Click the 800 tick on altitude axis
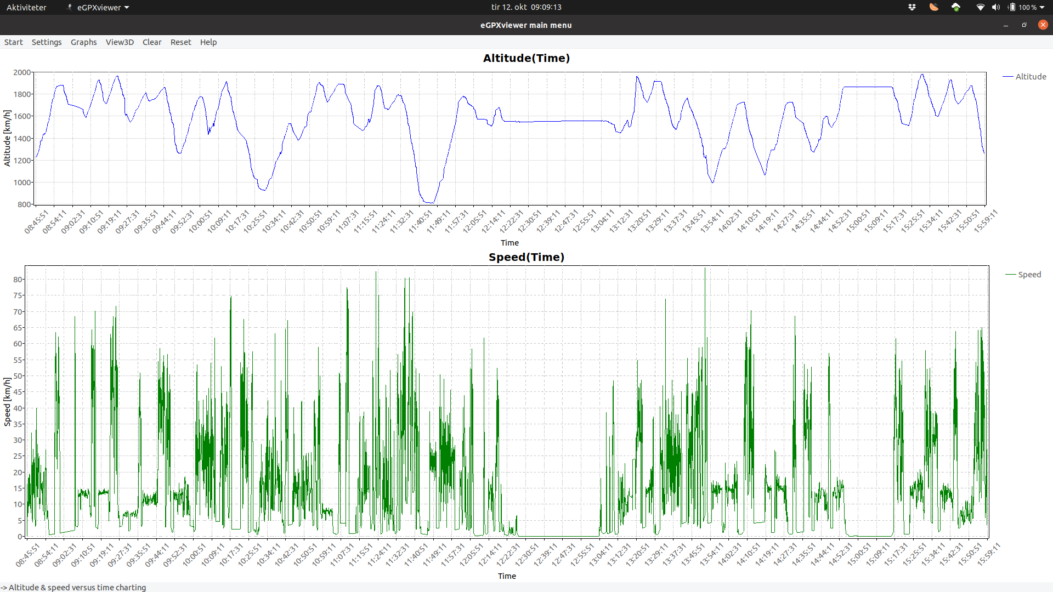1053x592 pixels. 24,204
